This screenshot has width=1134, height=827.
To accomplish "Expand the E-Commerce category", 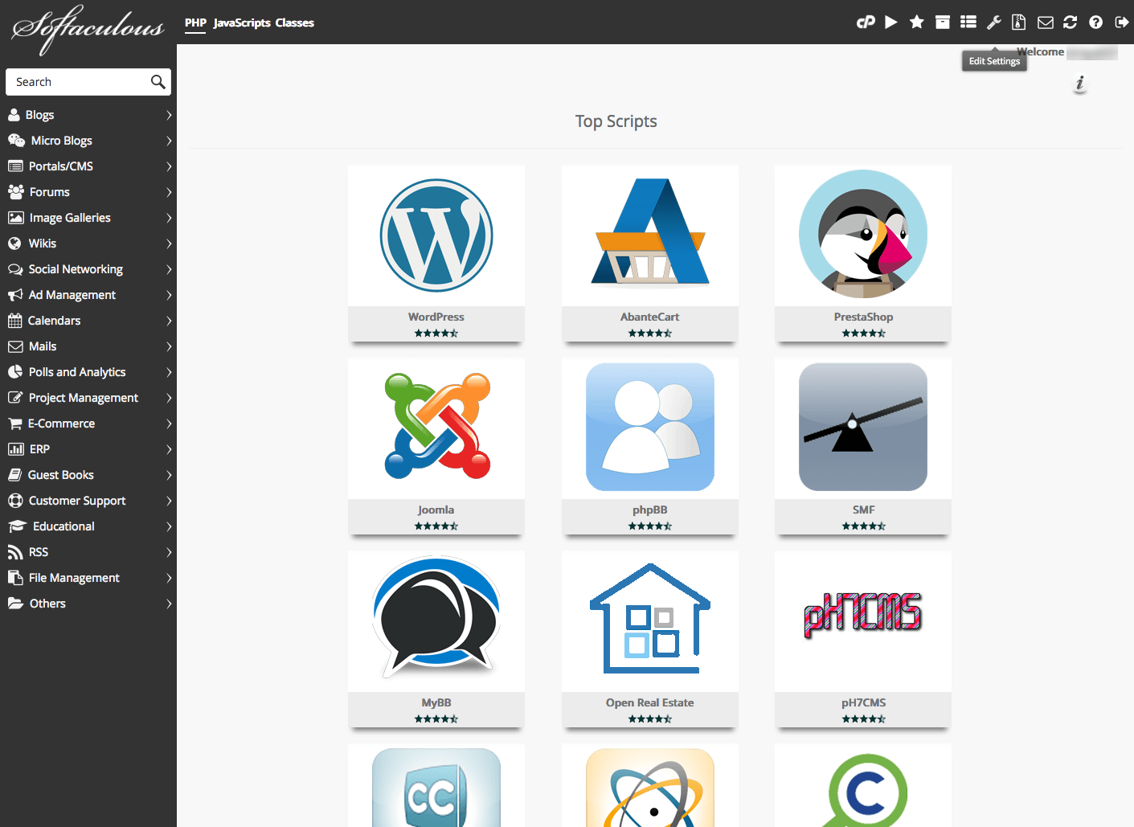I will 88,424.
